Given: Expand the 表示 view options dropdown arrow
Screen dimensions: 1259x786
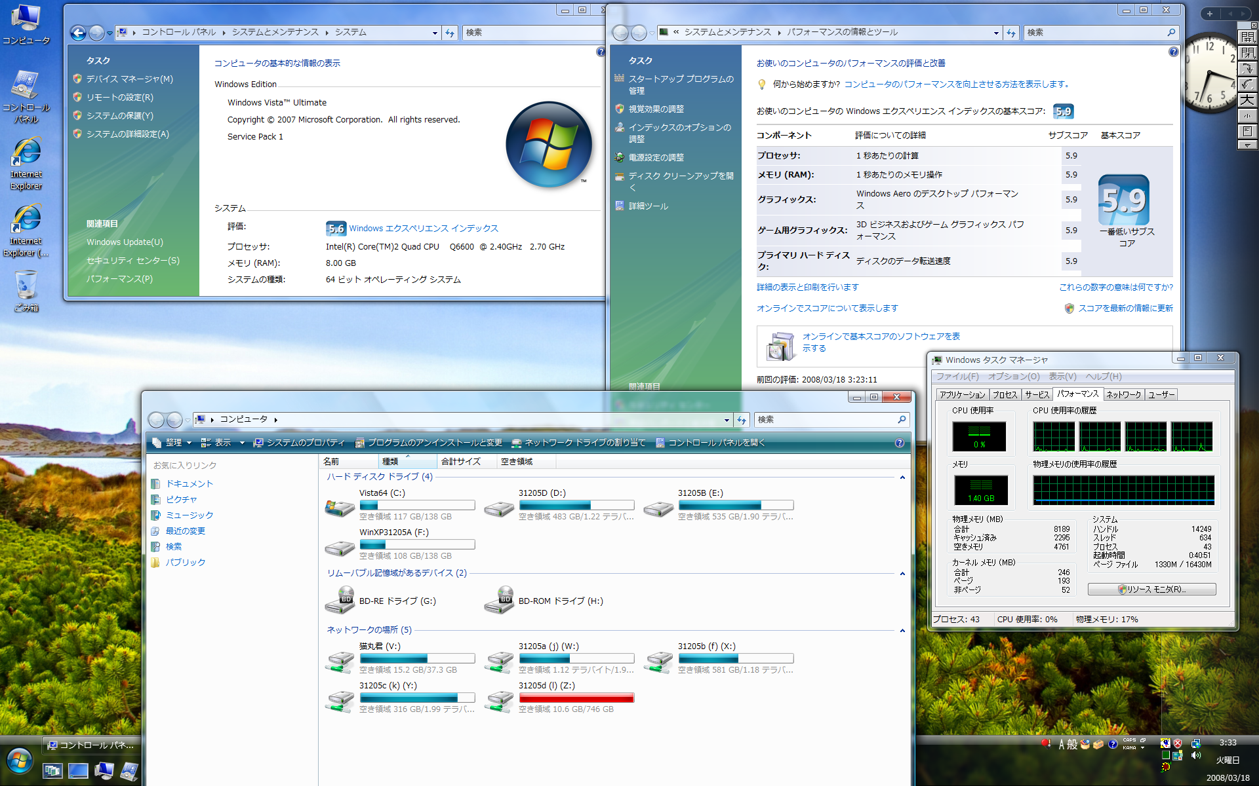Looking at the screenshot, I should tap(242, 443).
